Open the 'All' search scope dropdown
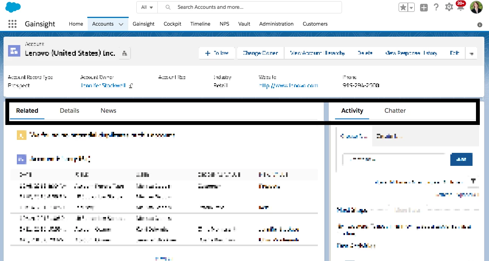489x261 pixels. tap(147, 7)
